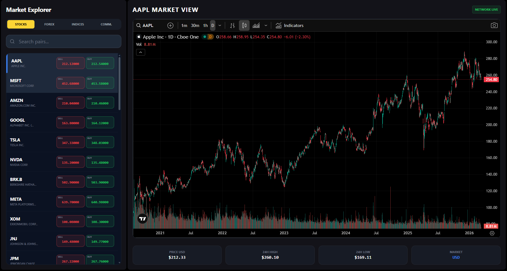
Task: Select the candlestick chart style icon
Action: pyautogui.click(x=244, y=25)
